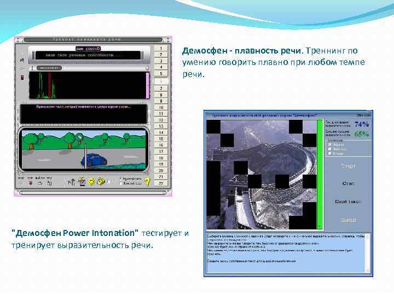Click the purple computer with lightning icon
Viewport: 394px width, 295px height.
82,181
